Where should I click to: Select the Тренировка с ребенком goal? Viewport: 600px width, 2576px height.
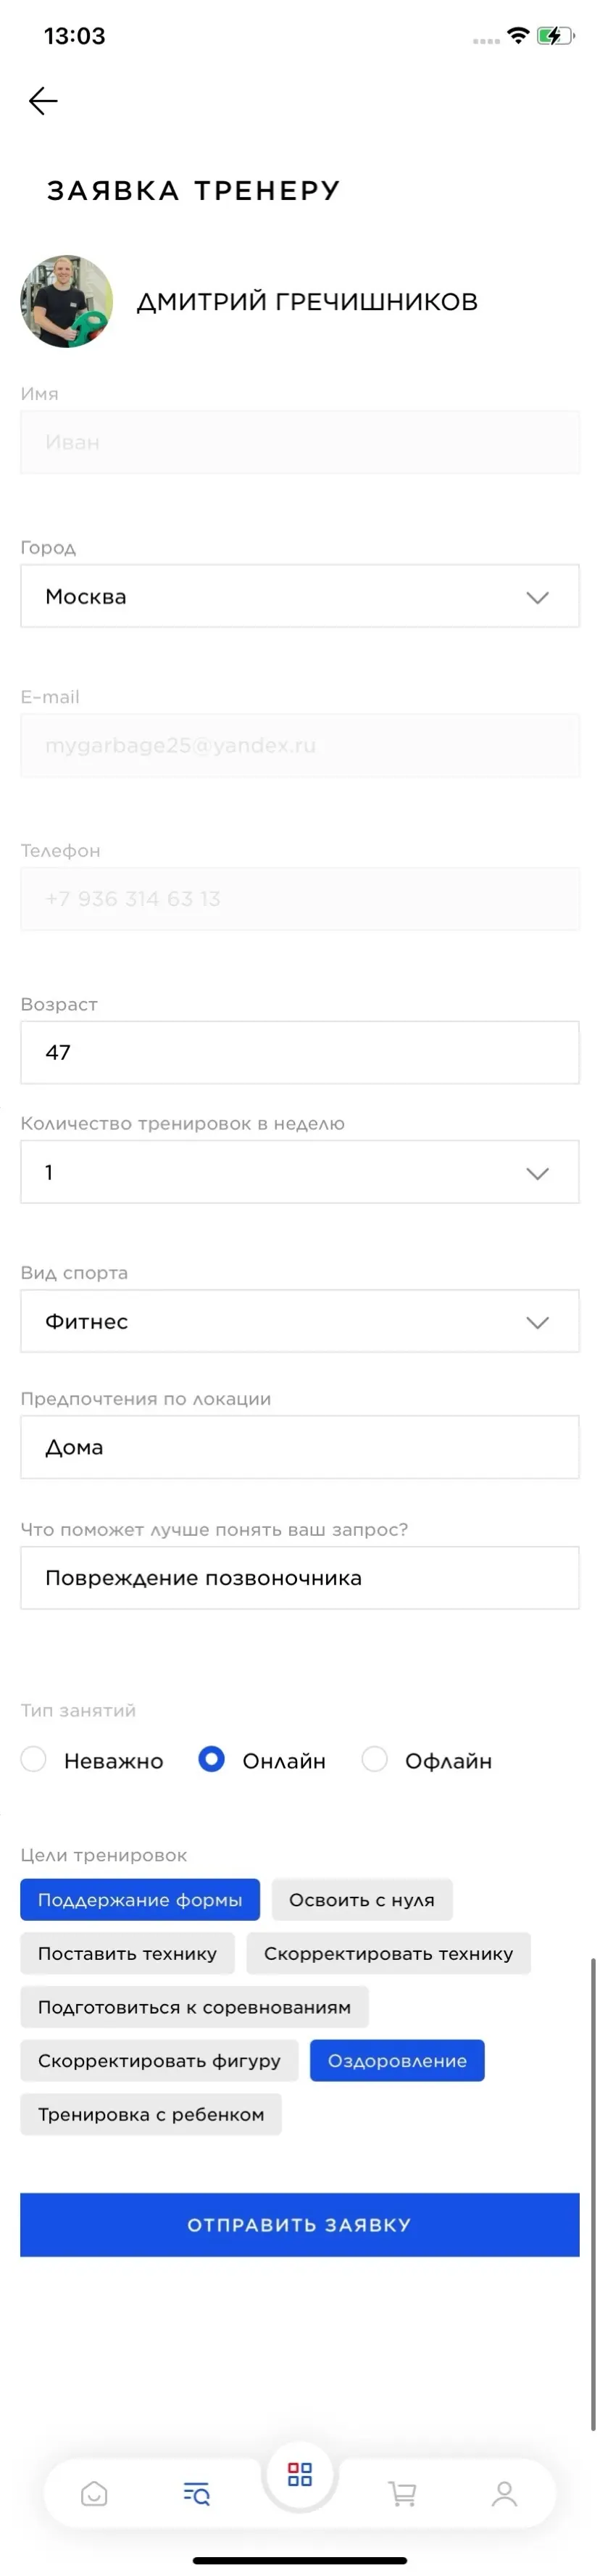coord(151,2114)
